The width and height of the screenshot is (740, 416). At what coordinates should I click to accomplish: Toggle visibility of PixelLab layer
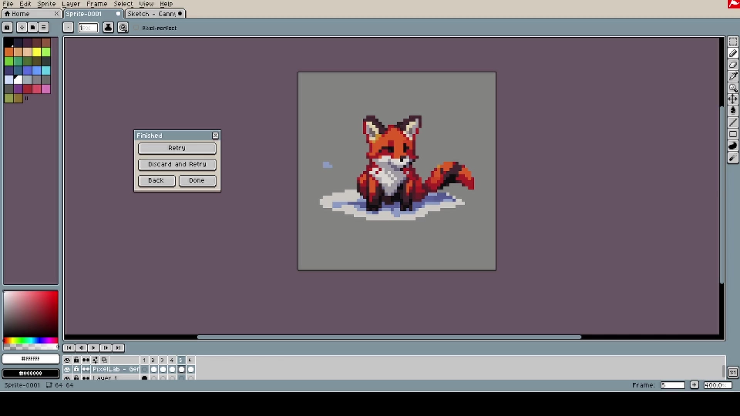(x=67, y=369)
